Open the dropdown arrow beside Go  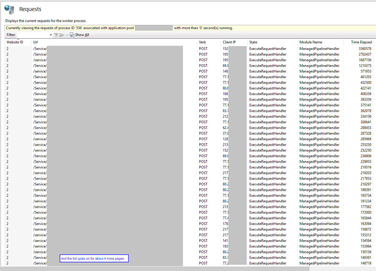click(67, 35)
